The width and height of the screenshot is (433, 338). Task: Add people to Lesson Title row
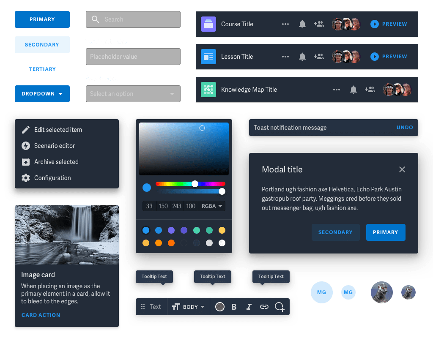[x=319, y=57]
